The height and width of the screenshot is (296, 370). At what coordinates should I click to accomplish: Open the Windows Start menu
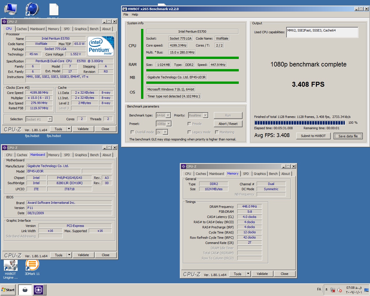(x=8, y=290)
